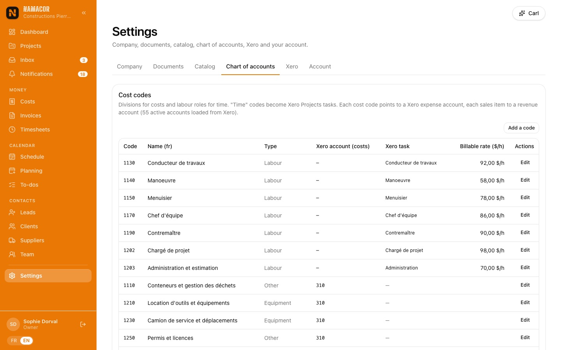The width and height of the screenshot is (561, 350).
Task: Open Dashboard via its grid icon
Action: coord(12,32)
